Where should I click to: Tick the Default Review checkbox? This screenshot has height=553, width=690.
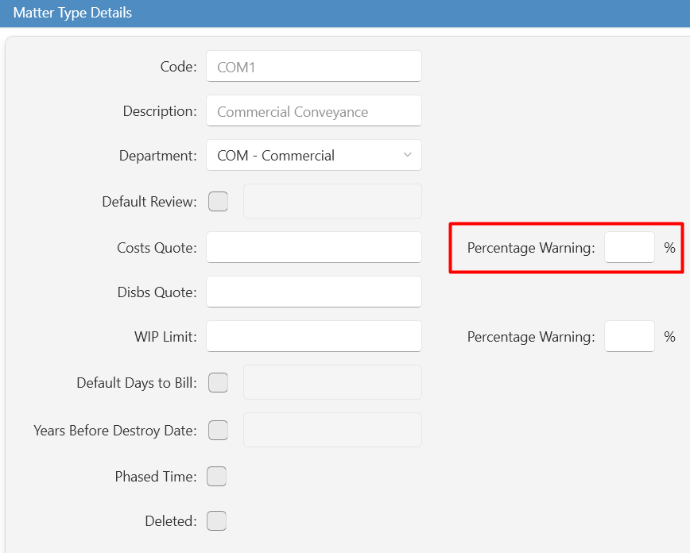[x=219, y=202]
